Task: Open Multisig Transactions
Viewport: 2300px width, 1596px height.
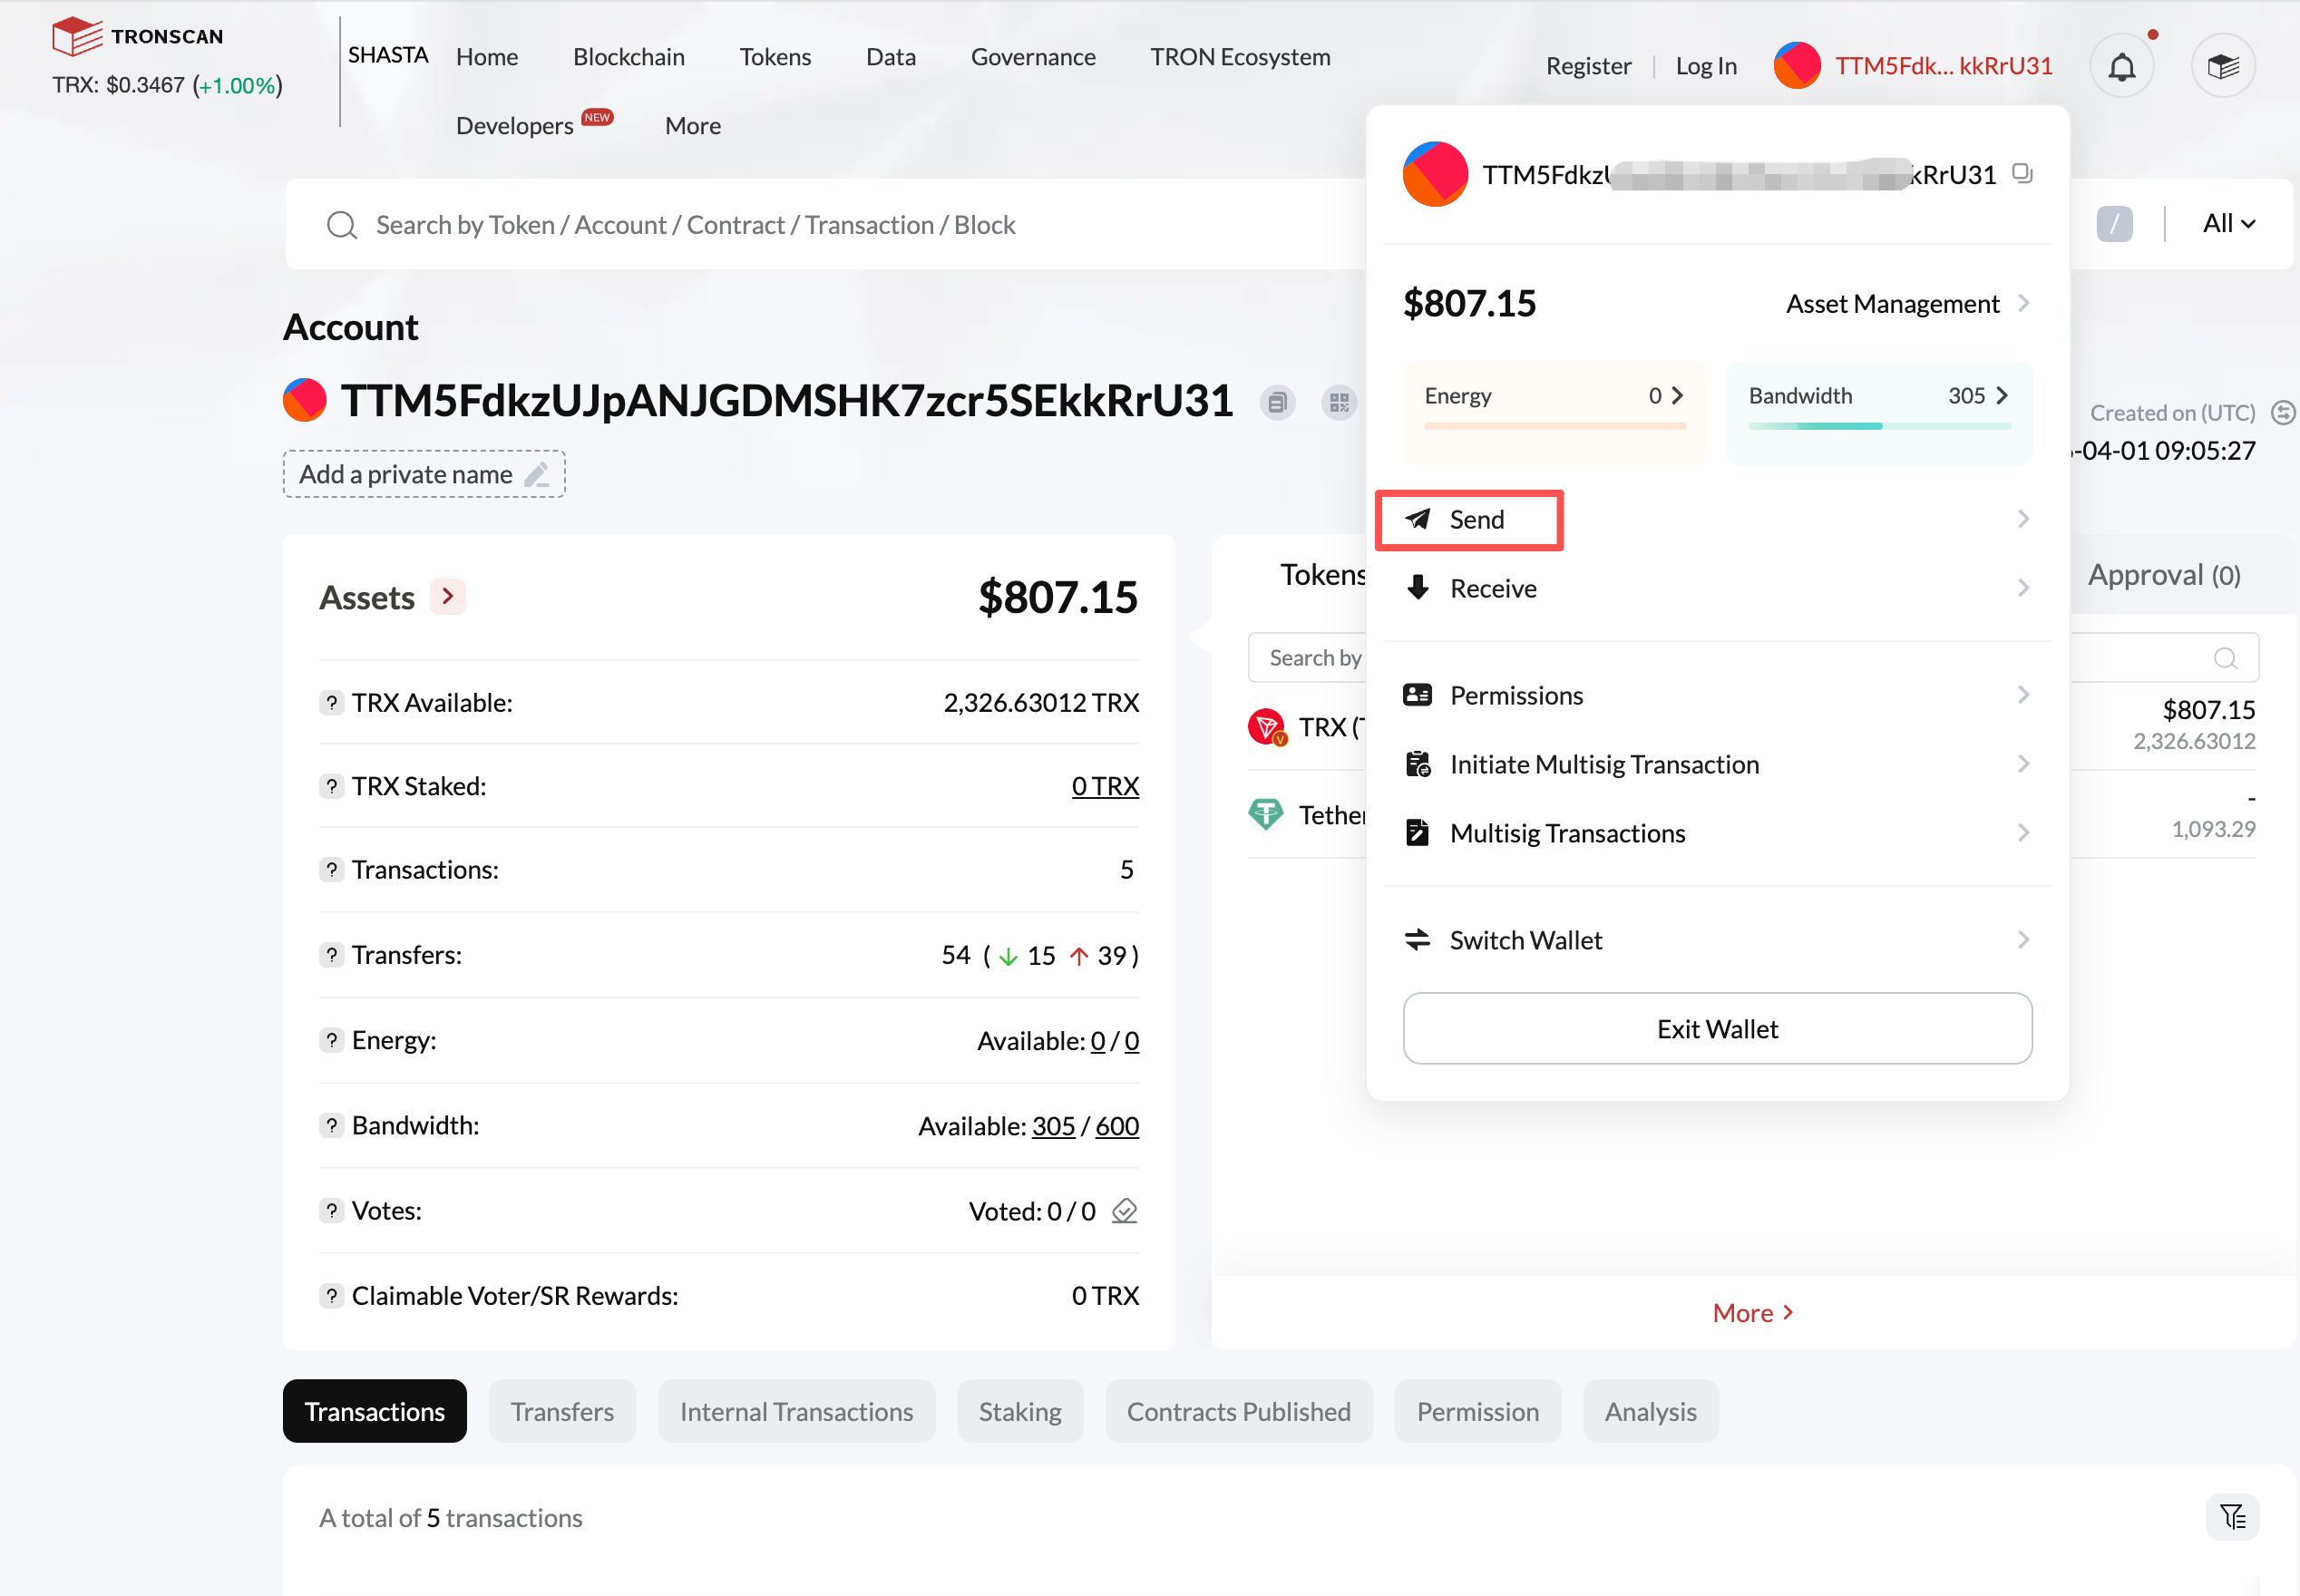Action: pyautogui.click(x=1717, y=833)
